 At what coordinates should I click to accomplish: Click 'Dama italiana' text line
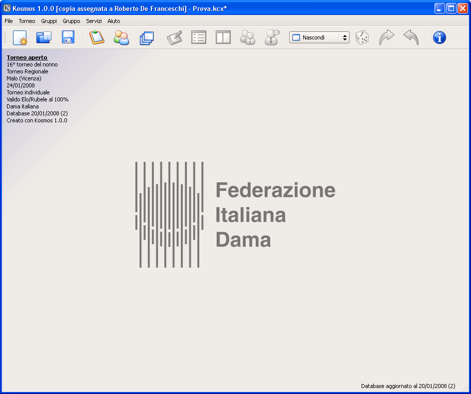click(x=22, y=106)
